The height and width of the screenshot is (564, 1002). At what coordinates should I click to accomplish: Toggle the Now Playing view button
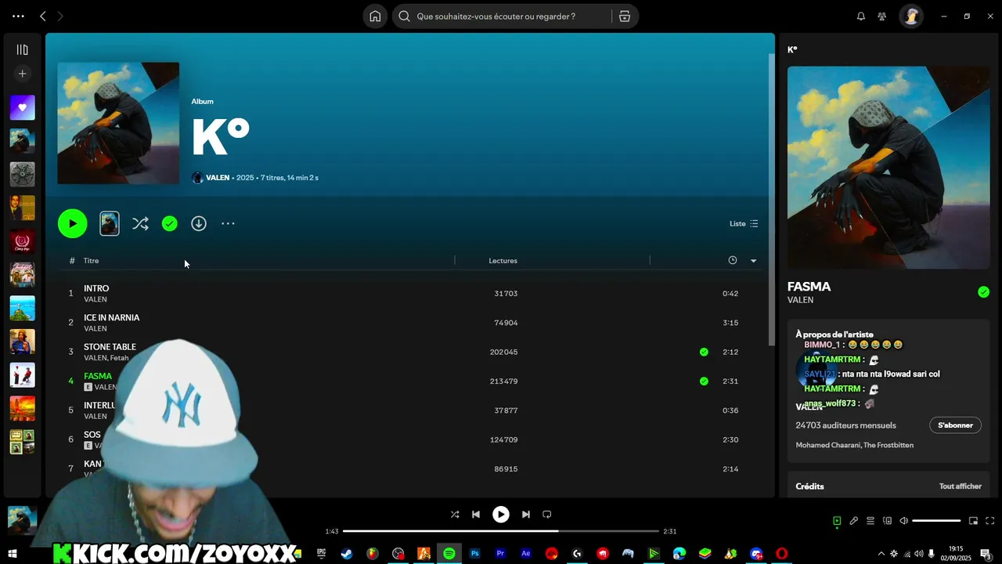click(837, 521)
